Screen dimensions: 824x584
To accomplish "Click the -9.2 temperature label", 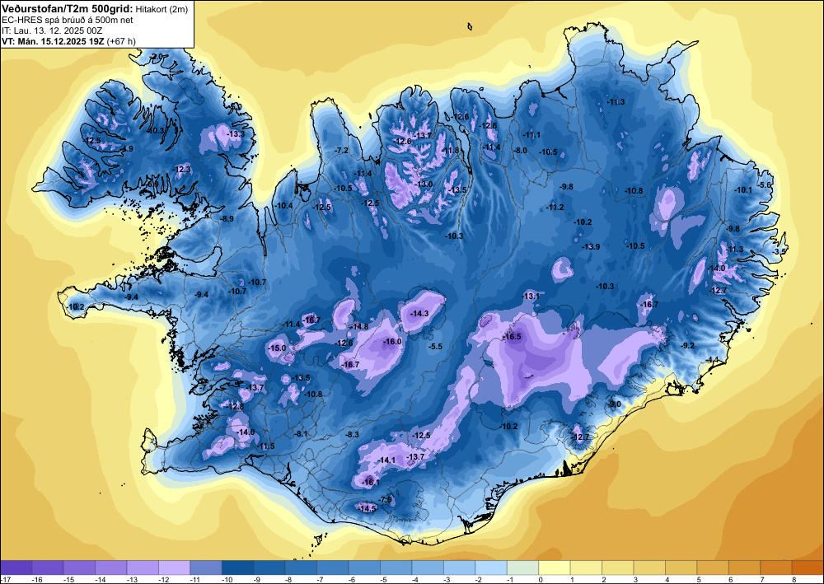I will pyautogui.click(x=688, y=345).
